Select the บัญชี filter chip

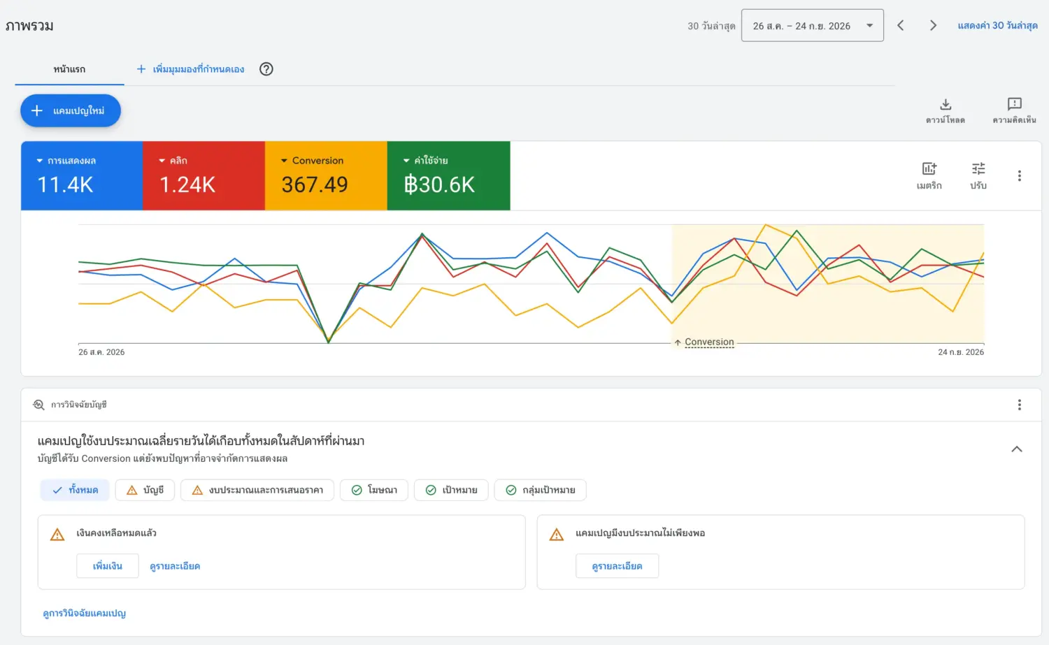point(145,490)
